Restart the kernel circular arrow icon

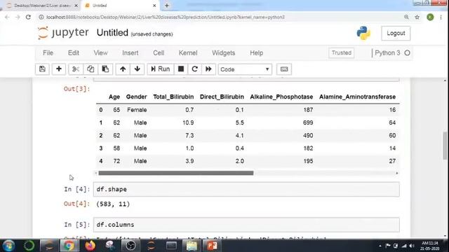coord(195,69)
